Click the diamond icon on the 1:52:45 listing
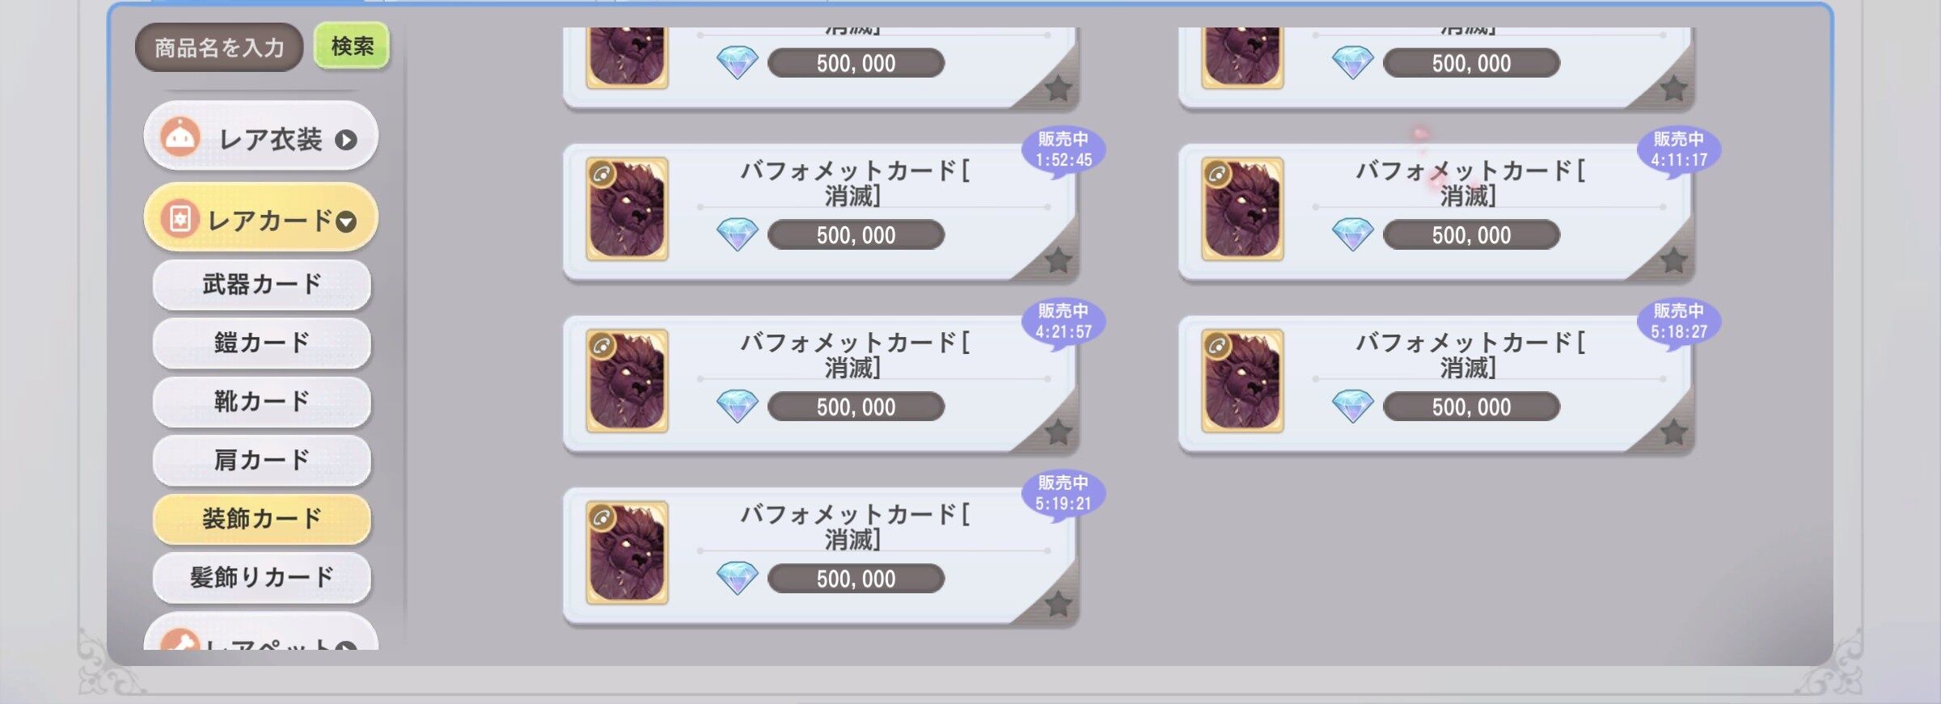 (x=737, y=234)
